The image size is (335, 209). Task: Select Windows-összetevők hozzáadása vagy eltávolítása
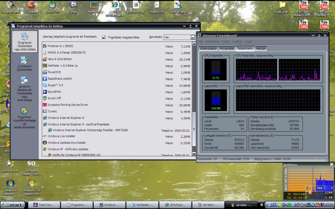[x=25, y=89]
